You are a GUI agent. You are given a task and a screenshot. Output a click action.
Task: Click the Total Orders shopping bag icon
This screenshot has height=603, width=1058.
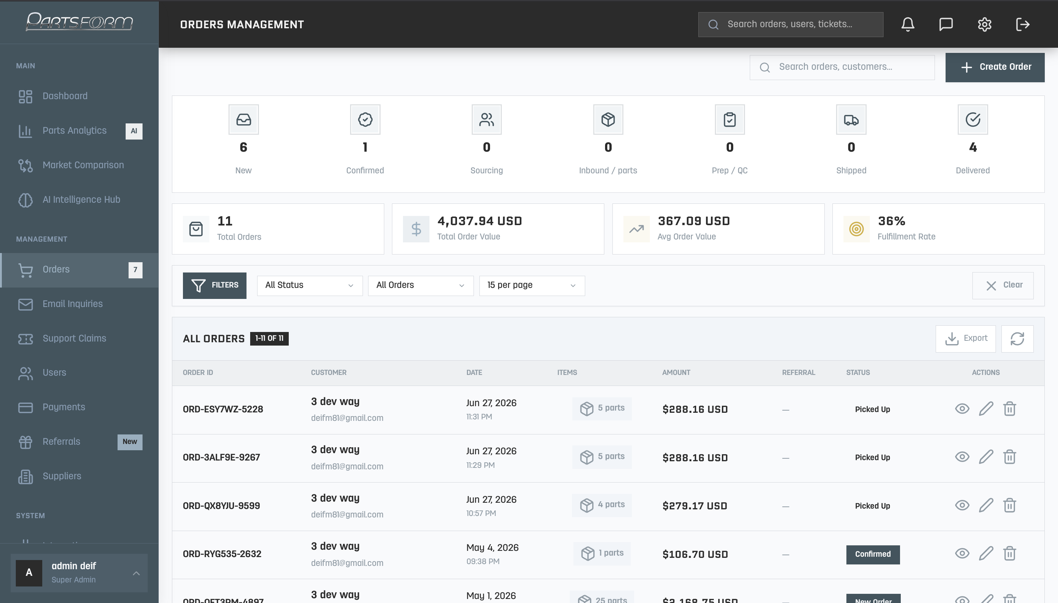pos(196,229)
